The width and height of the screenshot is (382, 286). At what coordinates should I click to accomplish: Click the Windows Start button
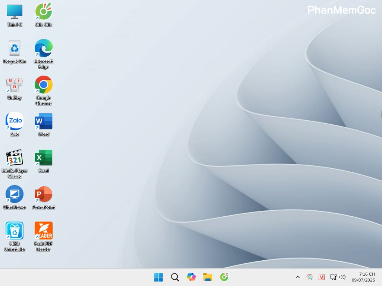pos(158,277)
